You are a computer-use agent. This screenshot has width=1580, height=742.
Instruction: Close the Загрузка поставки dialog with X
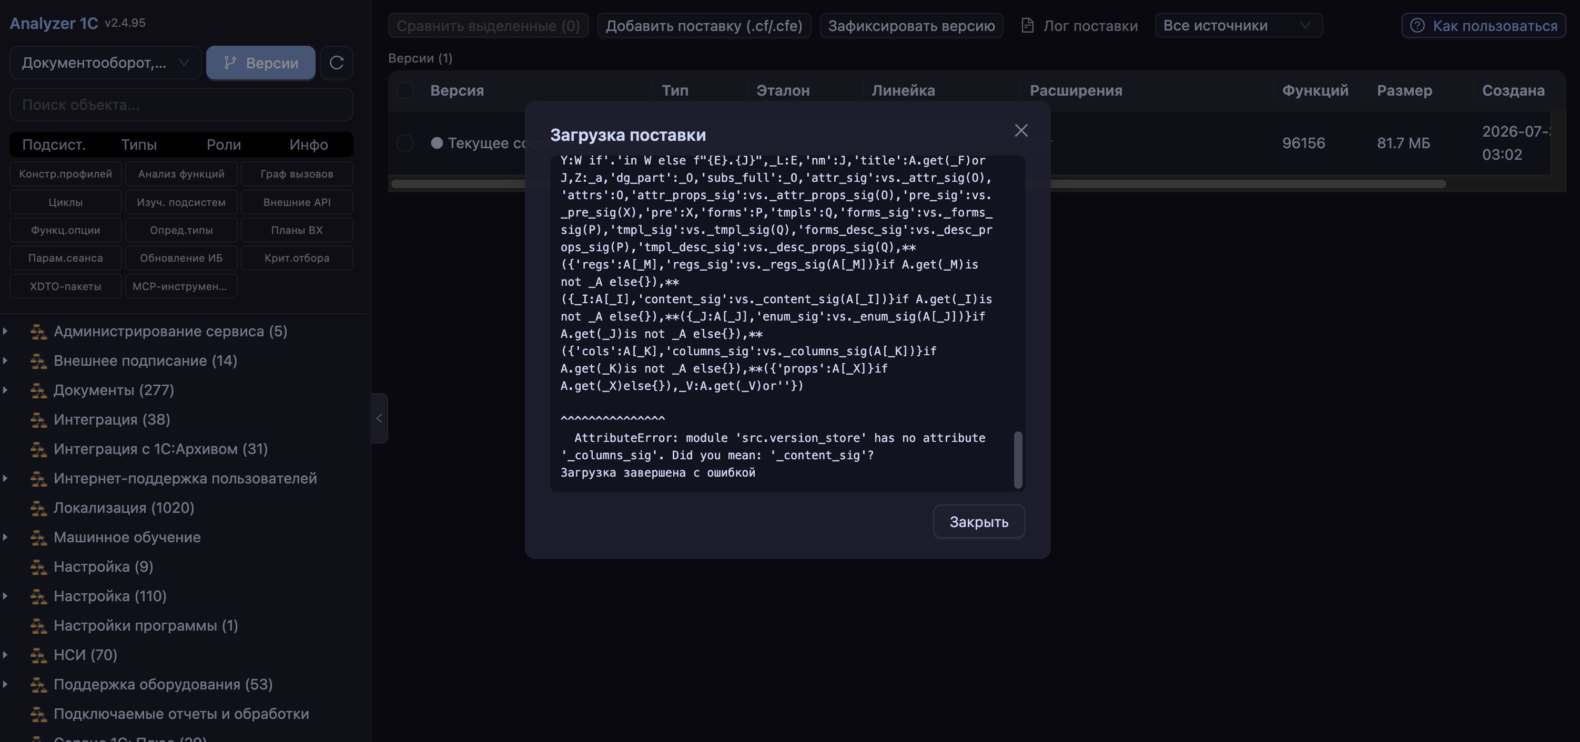pos(1021,130)
